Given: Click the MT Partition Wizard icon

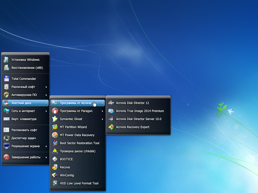Looking at the screenshot, I should click(55, 127).
